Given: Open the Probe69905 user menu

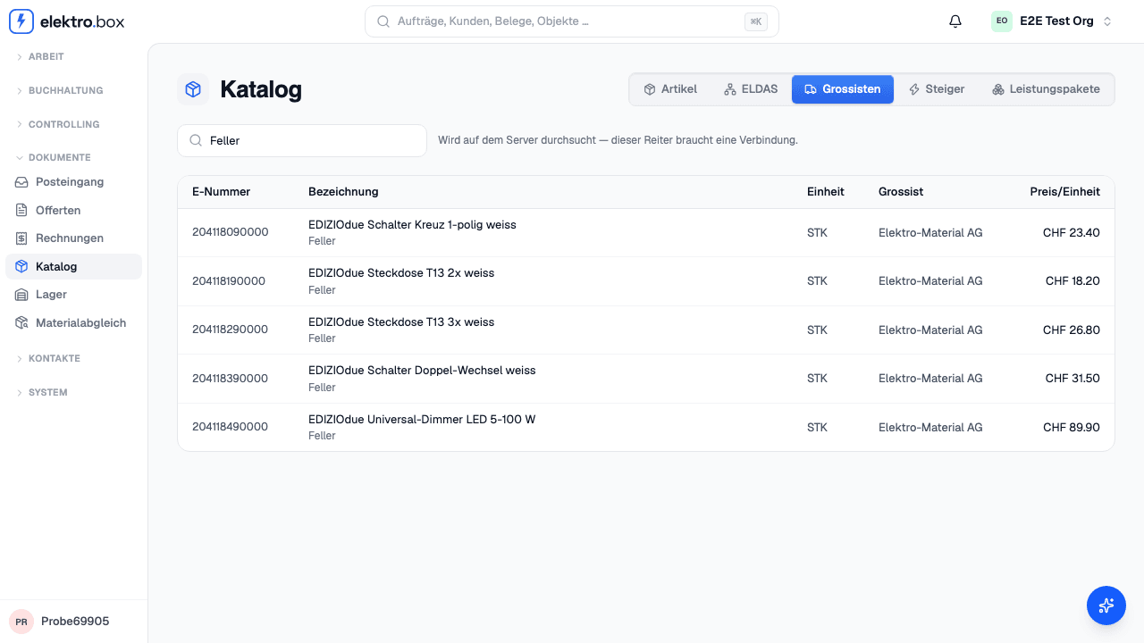Looking at the screenshot, I should pyautogui.click(x=73, y=622).
